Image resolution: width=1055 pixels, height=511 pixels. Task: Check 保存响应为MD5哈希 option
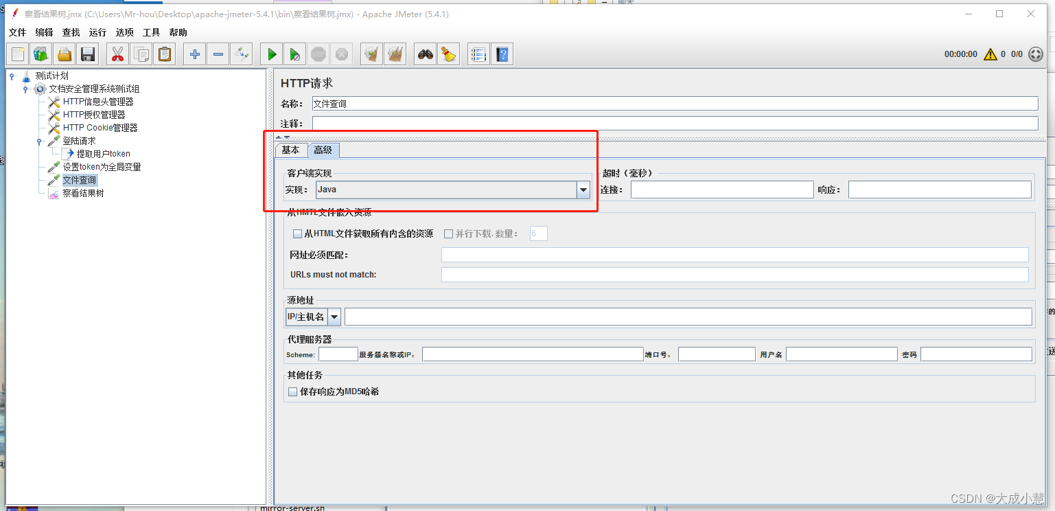click(x=292, y=391)
